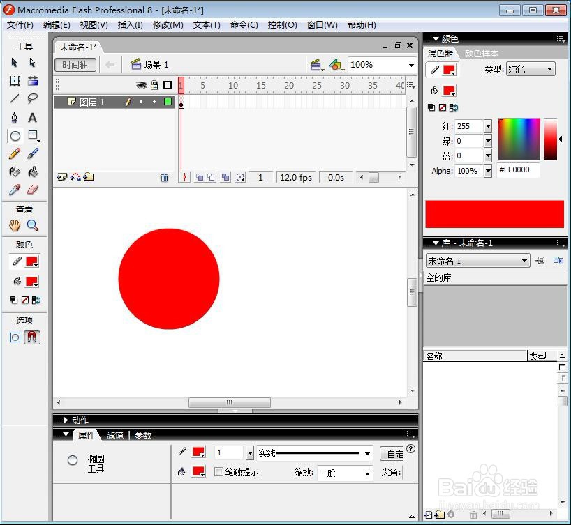Toggle green outline box for 图层 1

tap(168, 102)
